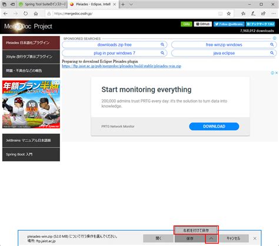This screenshot has width=279, height=246.
Task: Open Spring Boot 入門 sidebar item
Action: click(x=31, y=154)
